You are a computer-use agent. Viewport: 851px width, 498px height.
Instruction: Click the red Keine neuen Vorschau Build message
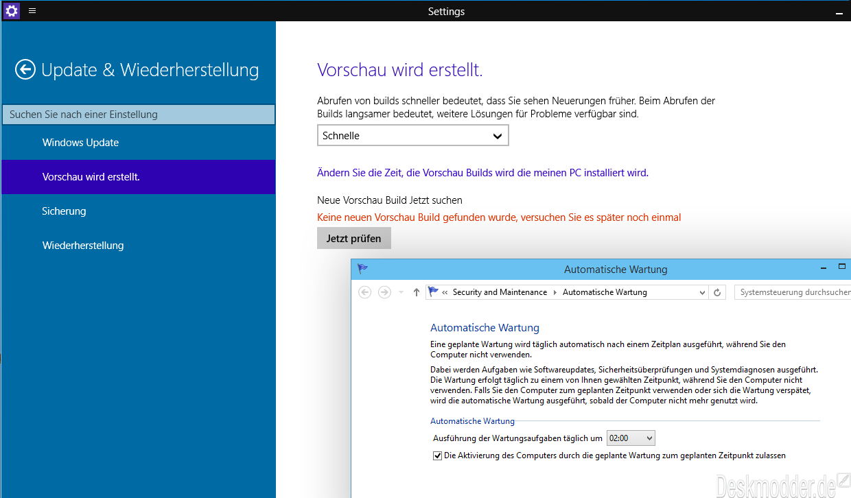coord(499,217)
